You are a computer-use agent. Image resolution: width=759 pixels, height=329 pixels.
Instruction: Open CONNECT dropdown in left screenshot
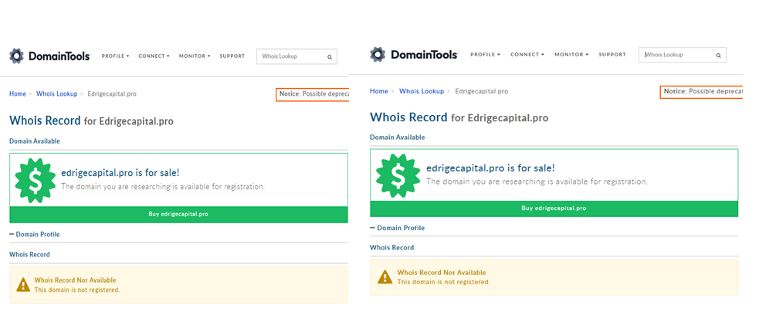click(x=154, y=56)
